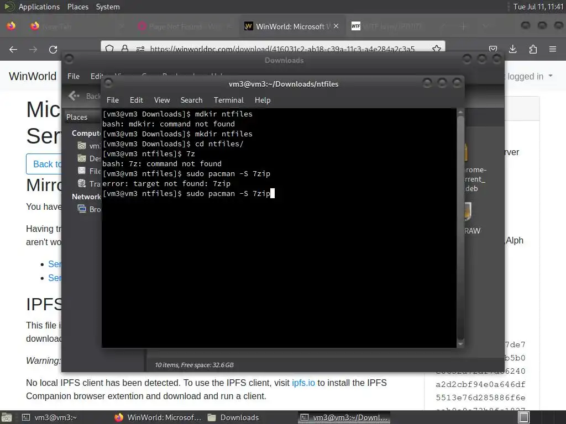The height and width of the screenshot is (424, 566).
Task: Open the Places menu in top panel
Action: pyautogui.click(x=77, y=7)
